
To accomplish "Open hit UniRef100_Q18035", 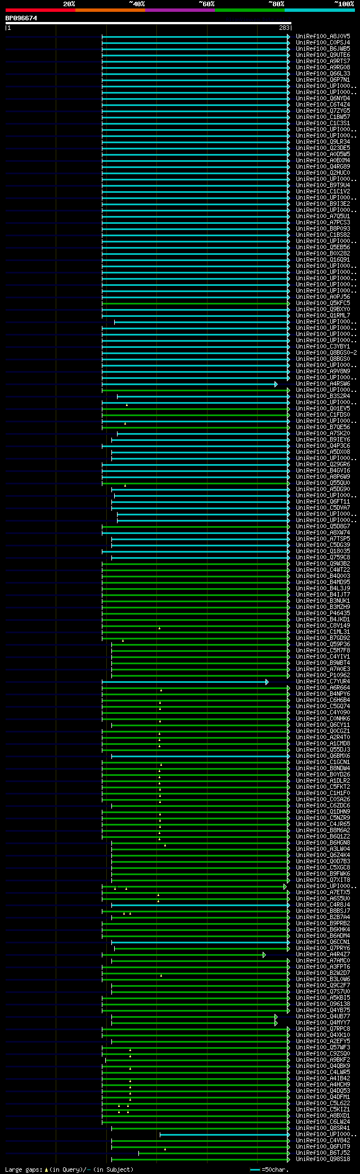I will (323, 551).
